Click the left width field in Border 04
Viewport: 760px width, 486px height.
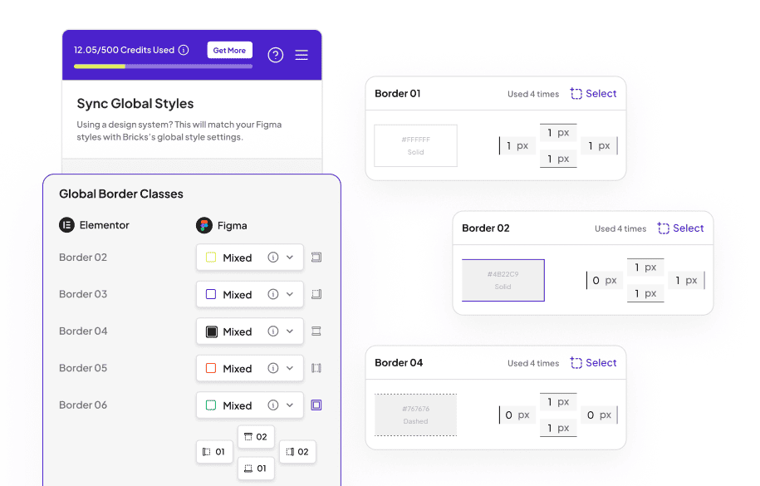click(x=517, y=415)
